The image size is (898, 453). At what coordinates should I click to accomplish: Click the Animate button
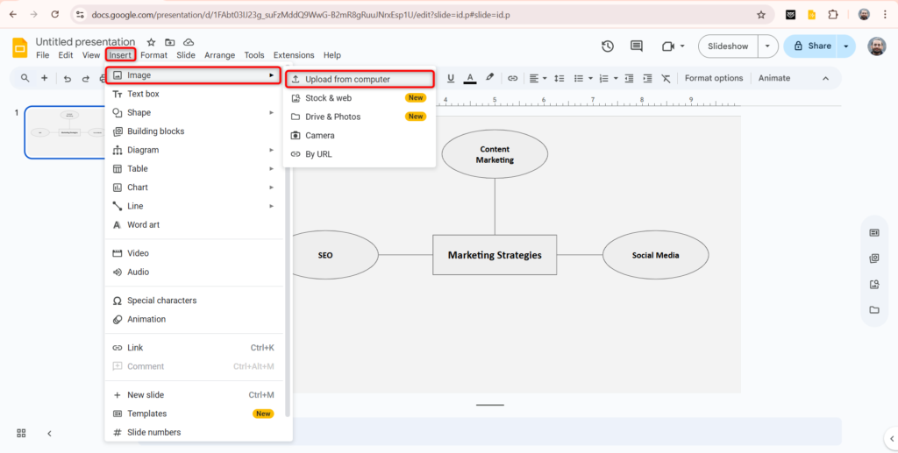pyautogui.click(x=773, y=78)
